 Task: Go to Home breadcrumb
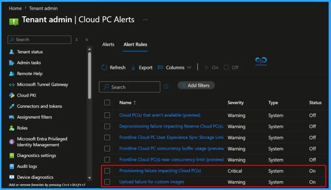pos(15,8)
